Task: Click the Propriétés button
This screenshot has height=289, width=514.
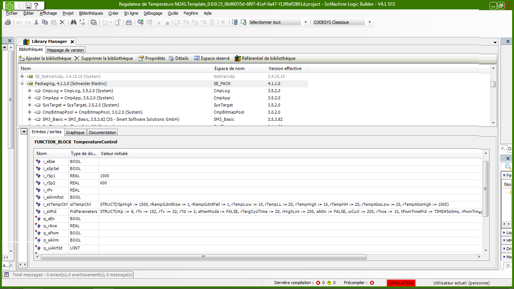Action: point(152,58)
